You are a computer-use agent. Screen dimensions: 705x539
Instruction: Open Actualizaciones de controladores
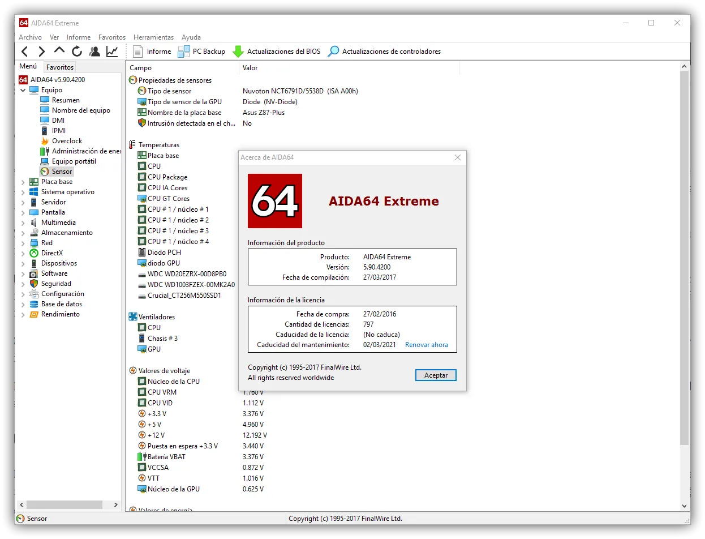[x=384, y=52]
